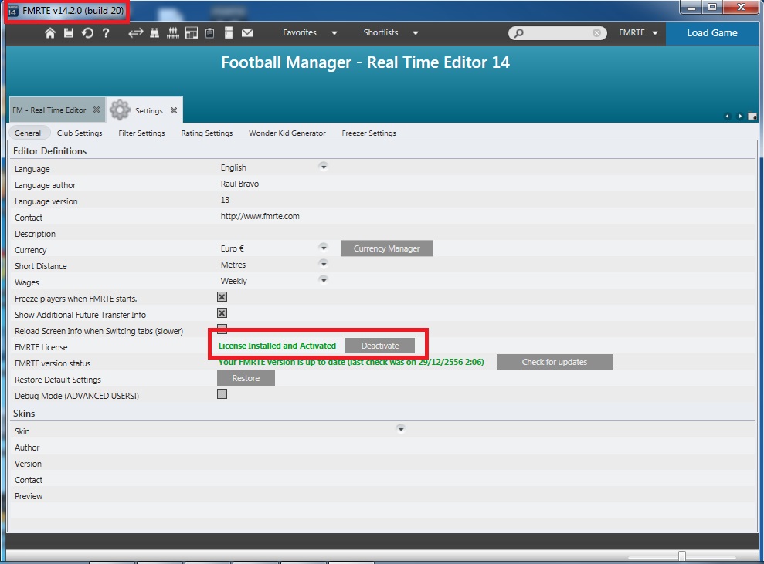Click the players lineup squad icon

173,33
